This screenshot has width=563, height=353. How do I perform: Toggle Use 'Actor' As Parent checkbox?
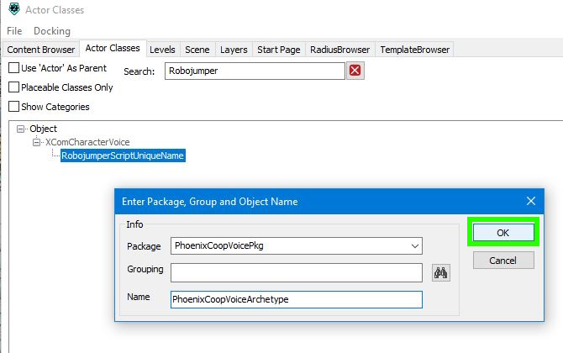coord(13,67)
